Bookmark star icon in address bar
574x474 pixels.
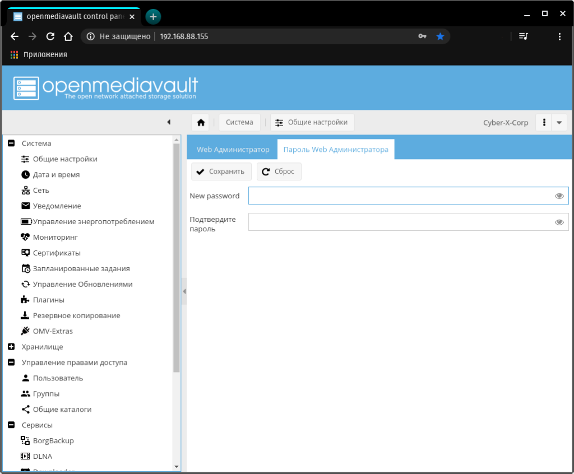tap(440, 36)
